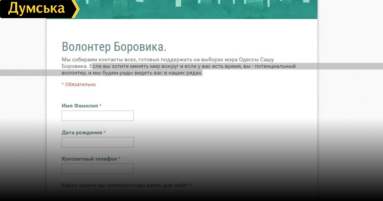383x201 pixels.
Task: Click the "Какие задачи вы хотите/готовы взять" label
Action: coord(125,185)
